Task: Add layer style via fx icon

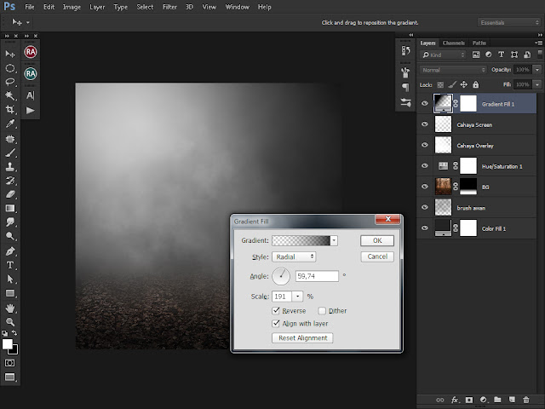Action: point(454,400)
